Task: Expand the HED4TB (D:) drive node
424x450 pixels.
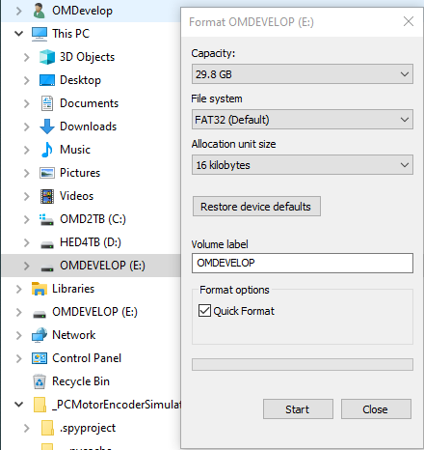Action: [27, 242]
